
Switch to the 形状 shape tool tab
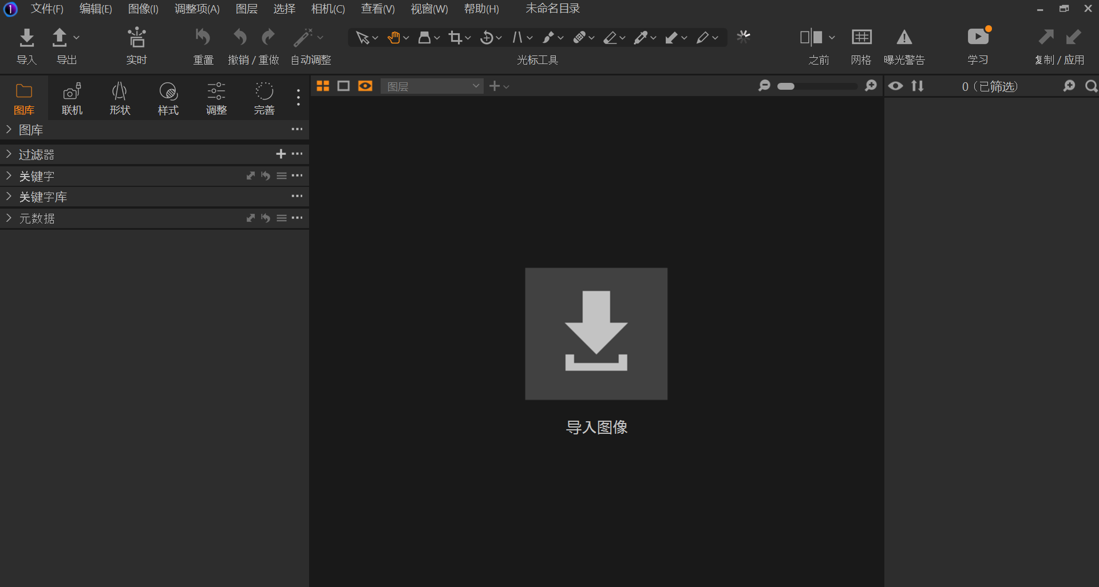[120, 98]
